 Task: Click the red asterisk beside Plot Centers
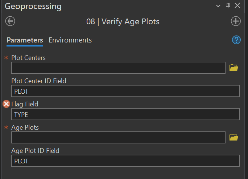click(x=6, y=58)
